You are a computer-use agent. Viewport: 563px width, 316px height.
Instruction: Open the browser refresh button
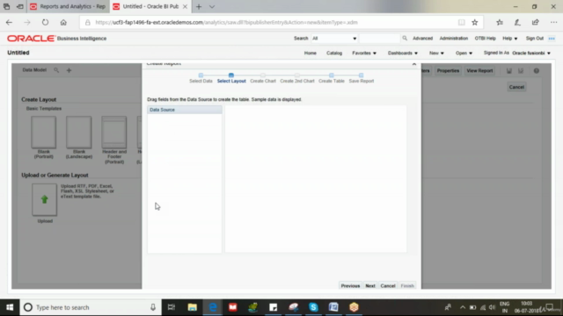[x=45, y=22]
